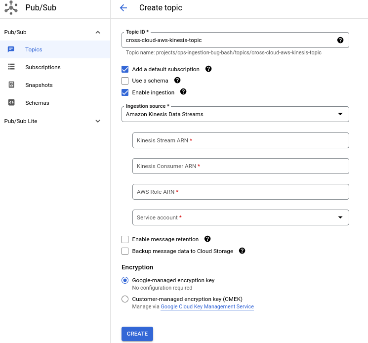This screenshot has height=343, width=368.
Task: Open Subscriptions in the sidebar
Action: coord(55,67)
